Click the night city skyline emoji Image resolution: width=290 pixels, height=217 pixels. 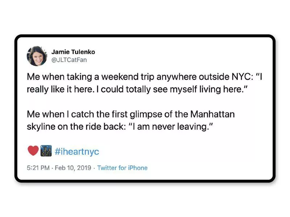[x=46, y=151]
